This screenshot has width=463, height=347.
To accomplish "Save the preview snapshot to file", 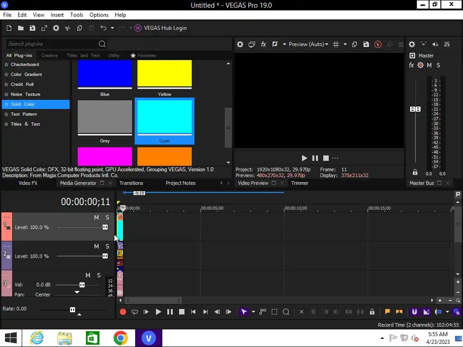I will (x=366, y=44).
